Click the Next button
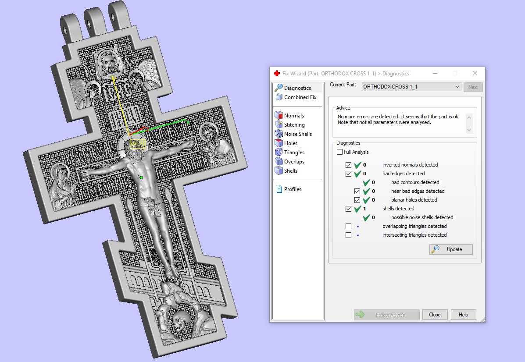The image size is (525, 362). (473, 87)
